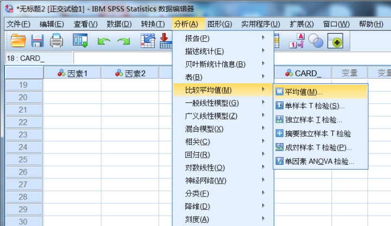Select the CARD_ column header
391x226 pixels.
(303, 73)
